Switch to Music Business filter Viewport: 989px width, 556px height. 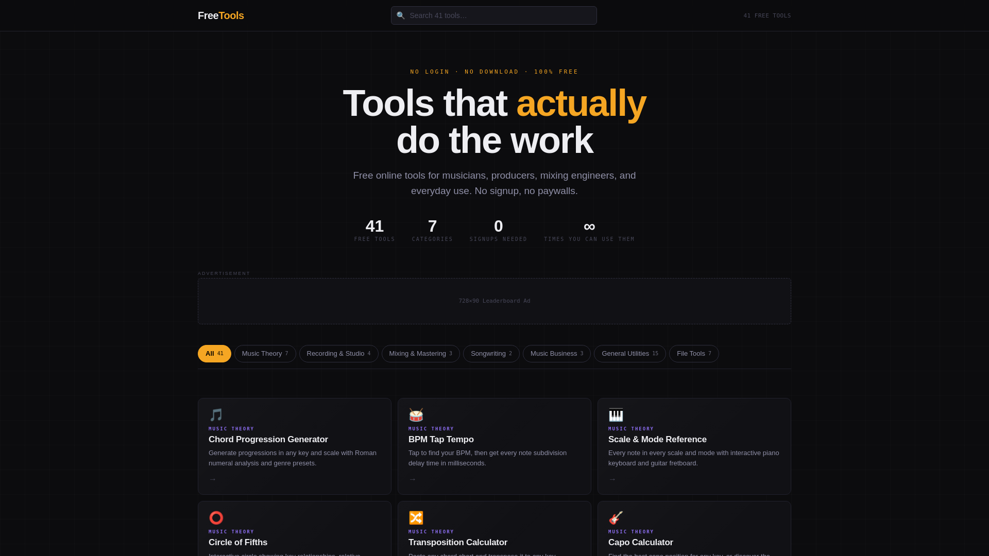pos(556,354)
